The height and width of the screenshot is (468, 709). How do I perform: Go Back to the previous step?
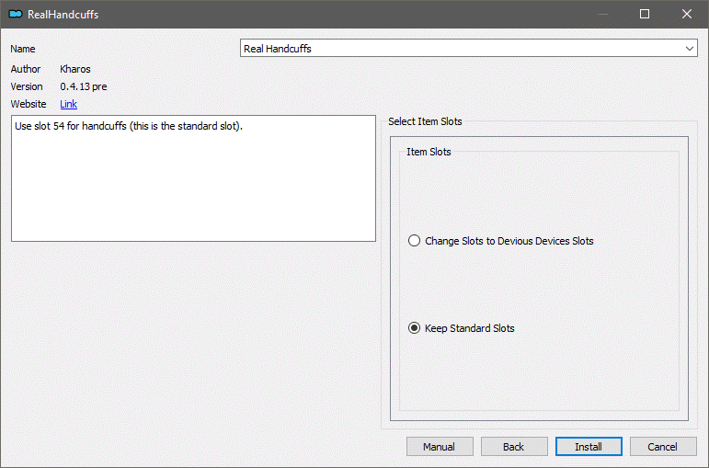(x=514, y=447)
